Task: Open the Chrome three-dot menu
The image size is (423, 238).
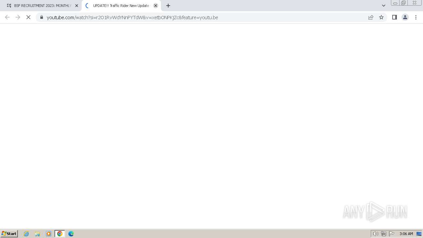Action: coord(416,17)
